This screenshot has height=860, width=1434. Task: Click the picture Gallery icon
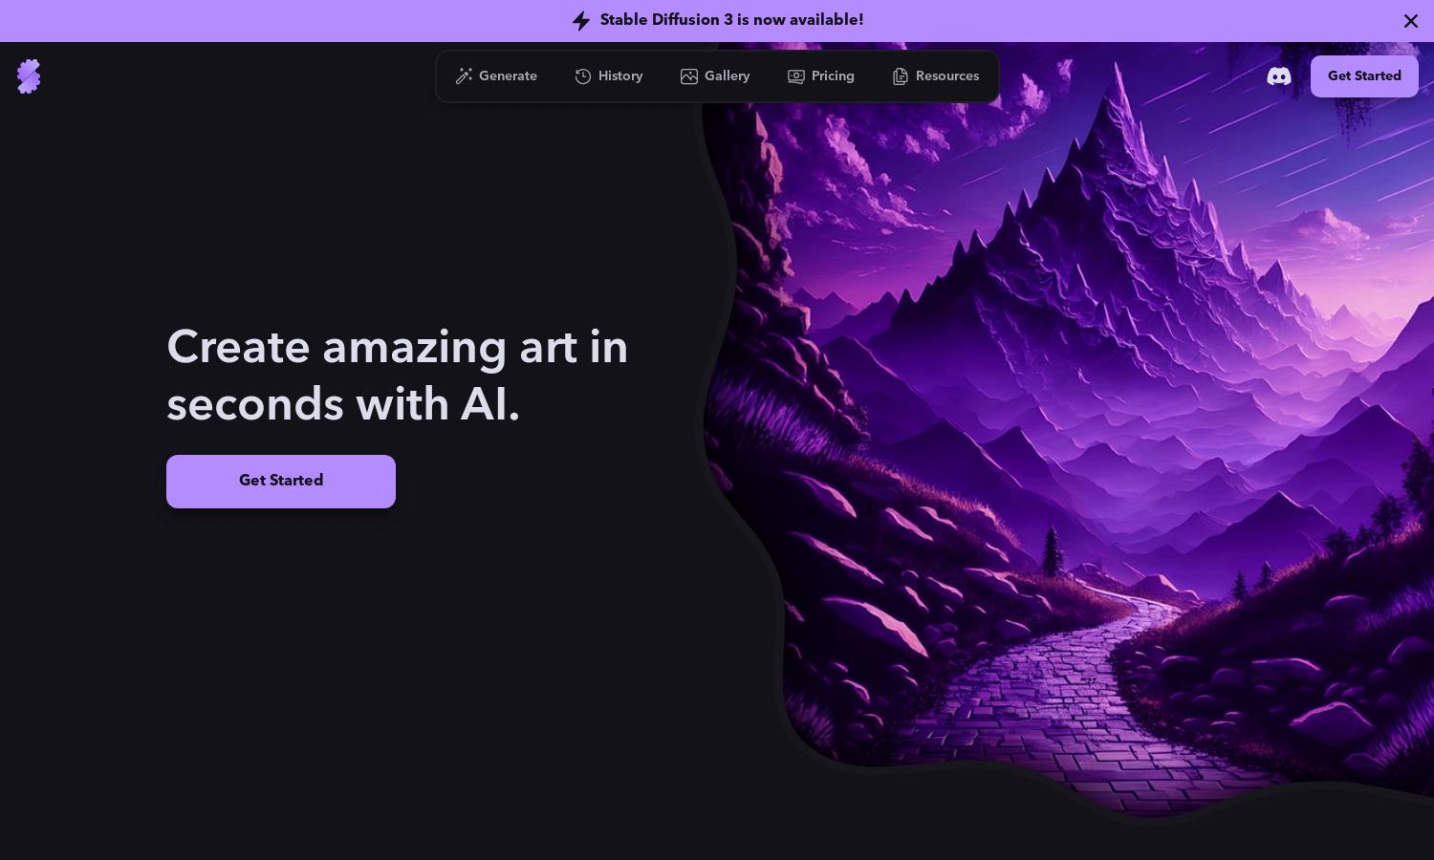[x=689, y=76]
